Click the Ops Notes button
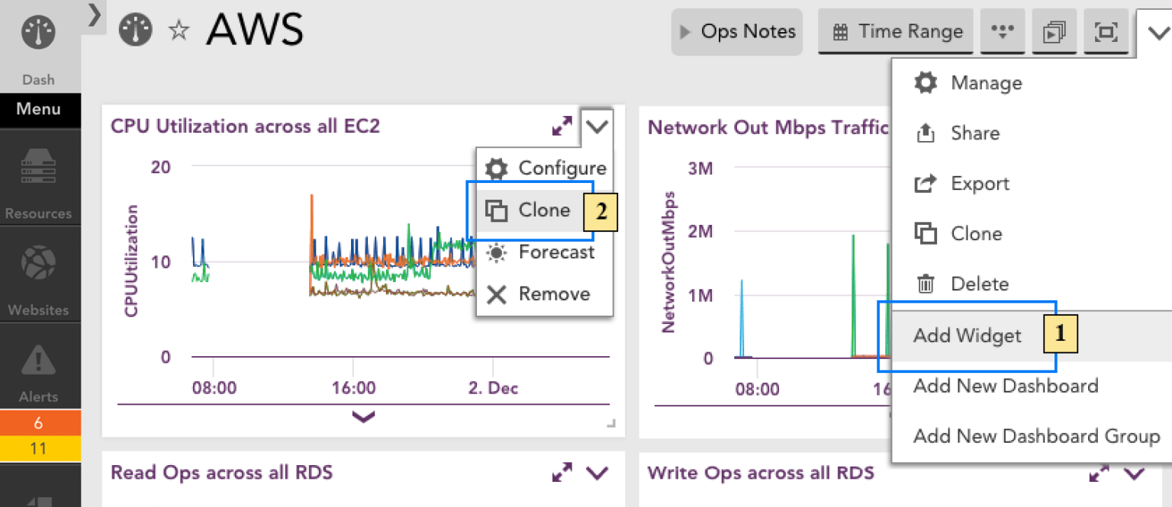1172x507 pixels. pyautogui.click(x=736, y=31)
